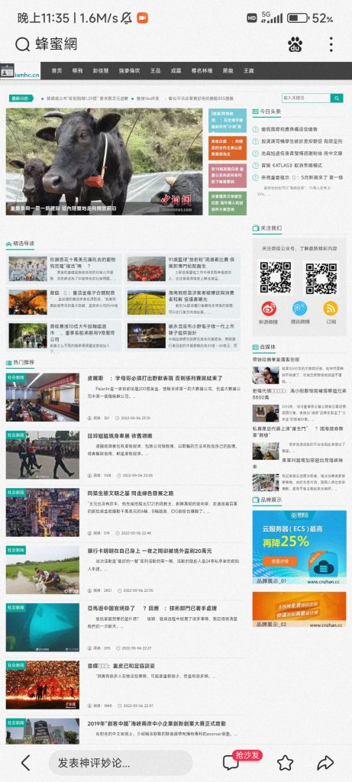Screen dimensions: 352x782
Task: Tap the search magnifier icon beside 蜂蜜網
Action: (x=22, y=44)
